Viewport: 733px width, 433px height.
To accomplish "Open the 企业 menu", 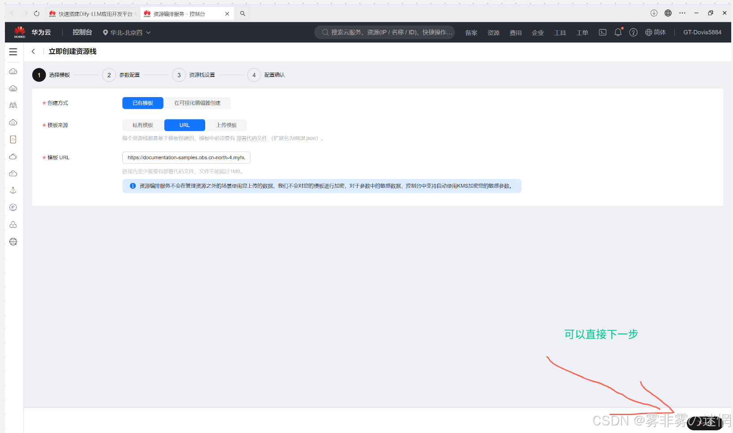I will (538, 33).
